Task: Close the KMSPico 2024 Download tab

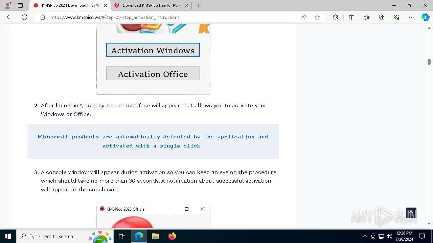Action: point(105,5)
